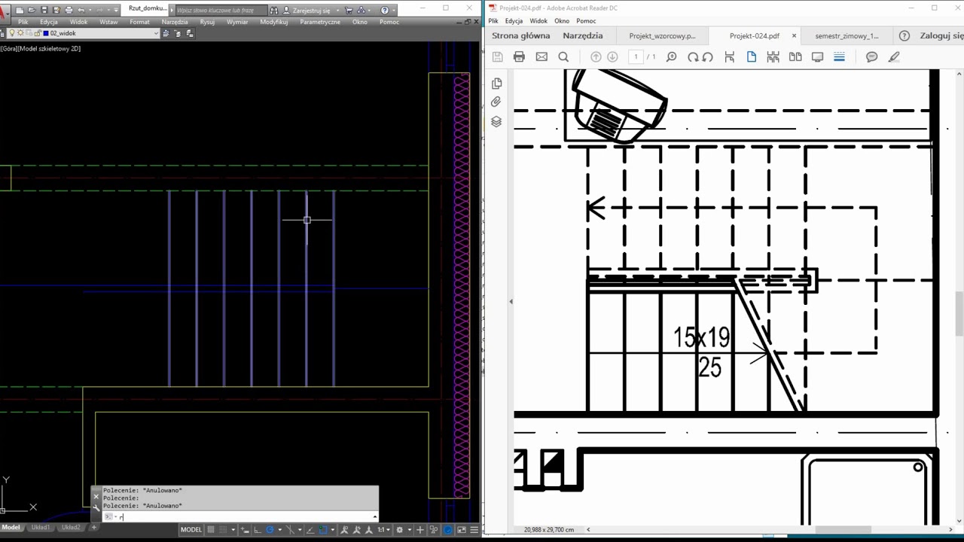Close the Projekt-024.pdf tab
The width and height of the screenshot is (964, 542).
[x=794, y=35]
